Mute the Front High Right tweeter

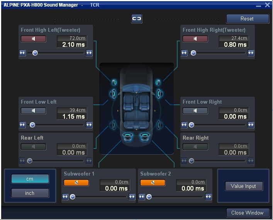coord(195,39)
